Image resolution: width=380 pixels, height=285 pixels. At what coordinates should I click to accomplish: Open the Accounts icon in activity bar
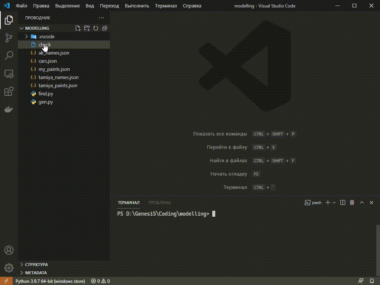[x=8, y=250]
